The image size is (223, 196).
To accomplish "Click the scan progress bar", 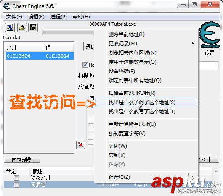I will click(68, 32).
